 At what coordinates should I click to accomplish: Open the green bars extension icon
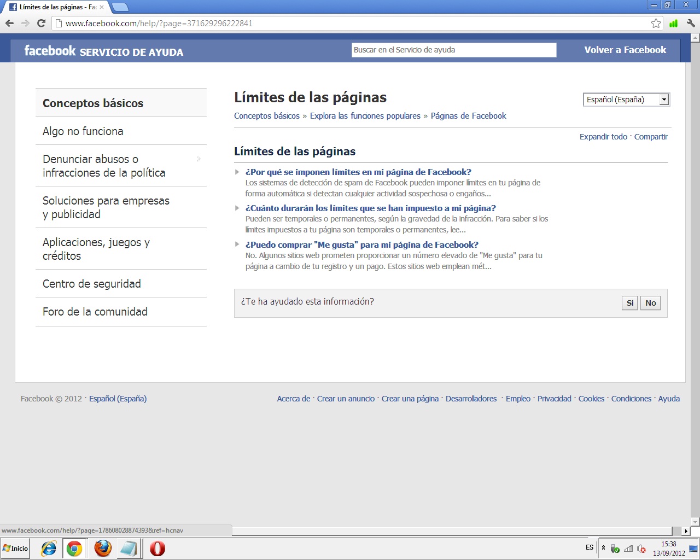[x=674, y=23]
